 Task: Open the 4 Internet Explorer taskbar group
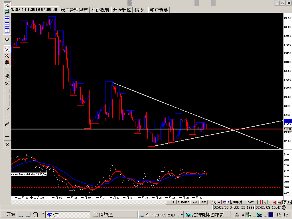point(161,215)
